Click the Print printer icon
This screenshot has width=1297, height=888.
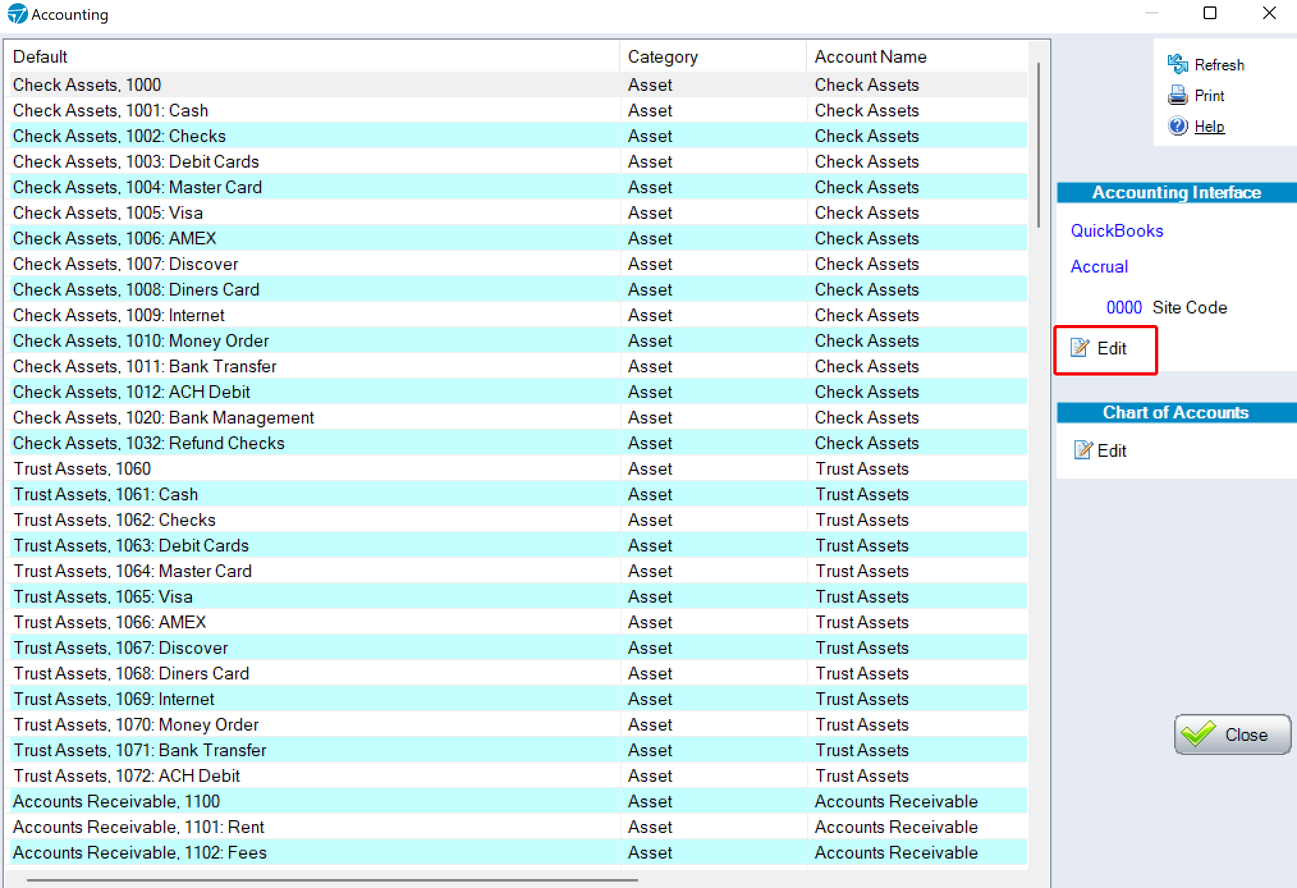coord(1177,95)
